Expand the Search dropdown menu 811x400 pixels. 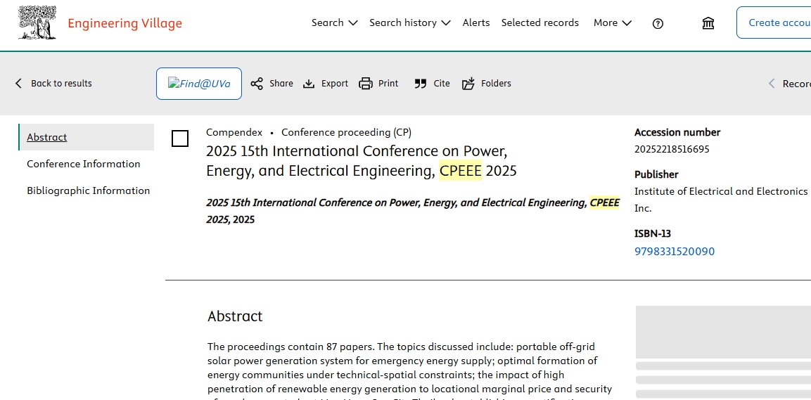[x=335, y=22]
